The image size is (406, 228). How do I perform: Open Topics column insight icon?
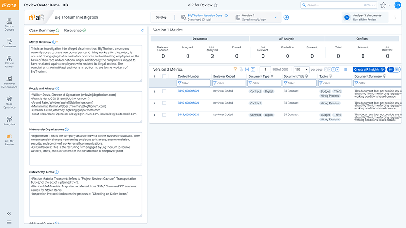331,76
